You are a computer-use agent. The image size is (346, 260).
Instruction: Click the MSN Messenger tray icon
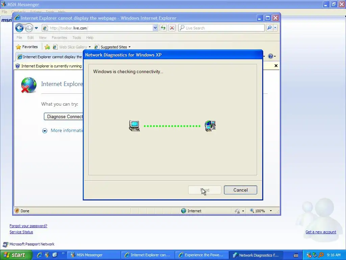309,255
